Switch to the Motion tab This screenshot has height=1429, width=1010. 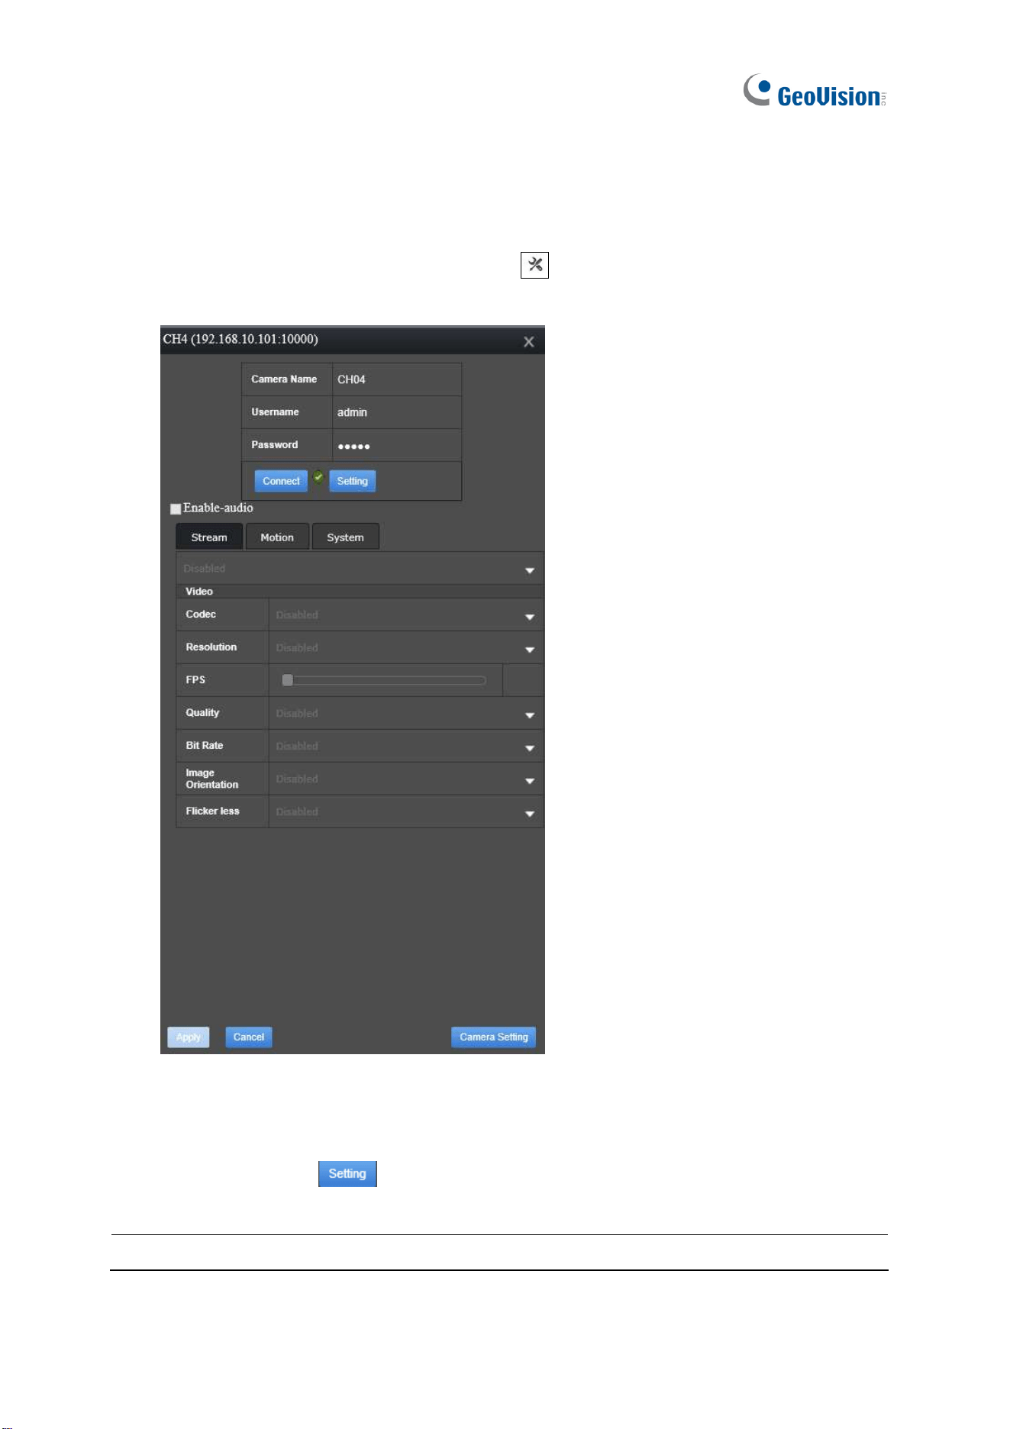[x=277, y=537]
